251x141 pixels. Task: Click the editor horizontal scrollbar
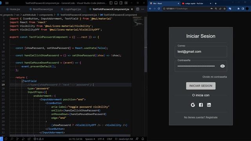[70, 136]
